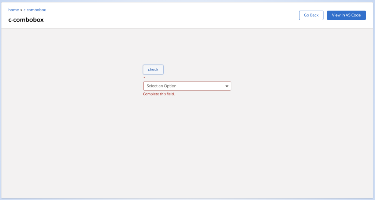Click the empty gray preview area below the combobox

tap(187, 146)
